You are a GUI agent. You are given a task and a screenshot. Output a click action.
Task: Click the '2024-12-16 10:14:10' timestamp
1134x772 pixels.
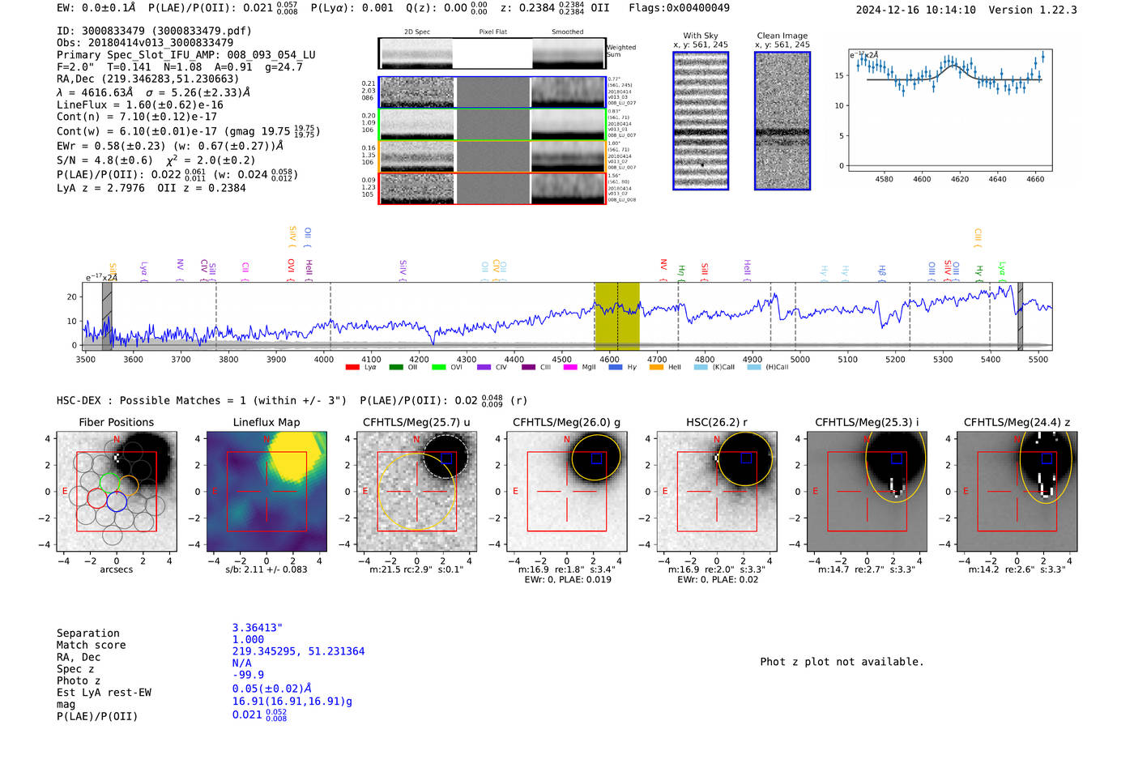[916, 11]
